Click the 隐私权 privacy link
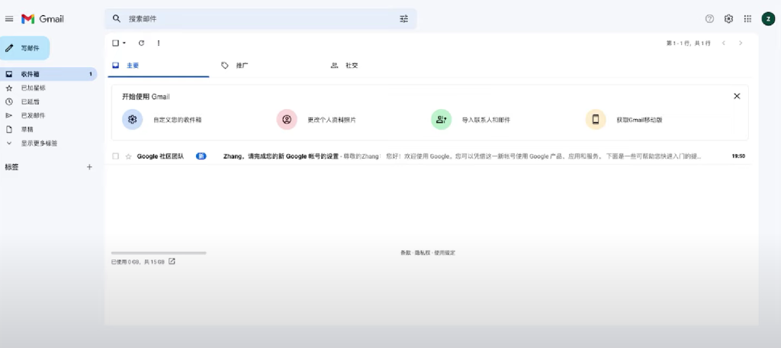781x348 pixels. click(423, 253)
